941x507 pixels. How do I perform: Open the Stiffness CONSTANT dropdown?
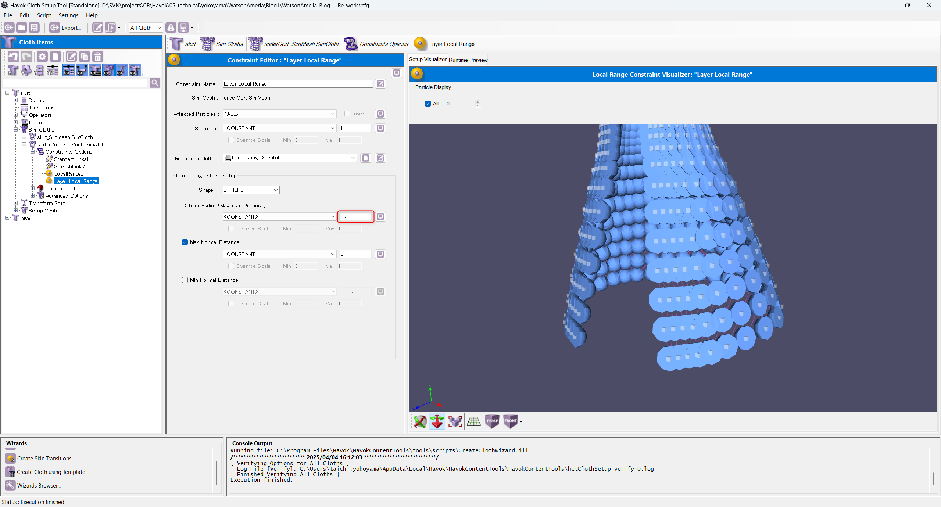click(x=279, y=128)
